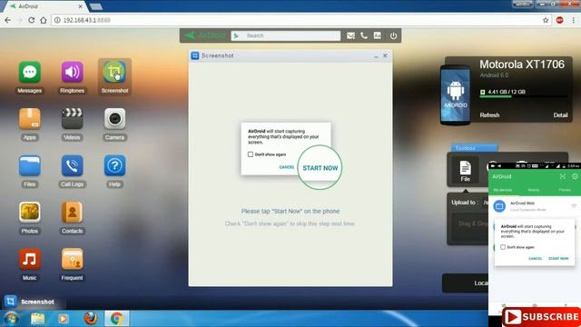Click the Motorola phone thumbnail image
Image resolution: width=581 pixels, height=327 pixels.
(x=455, y=94)
